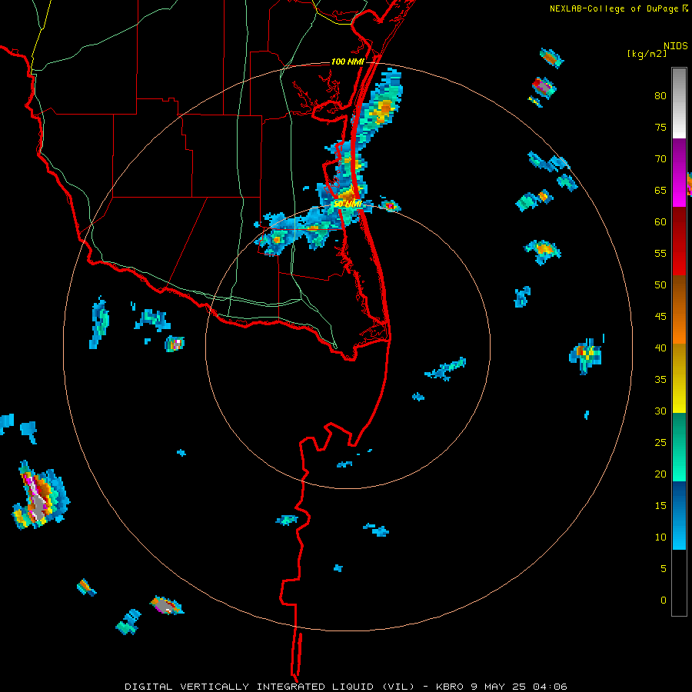Screen dimensions: 692x692
Task: Pick the black bottom segment of the color bar
Action: (x=679, y=583)
